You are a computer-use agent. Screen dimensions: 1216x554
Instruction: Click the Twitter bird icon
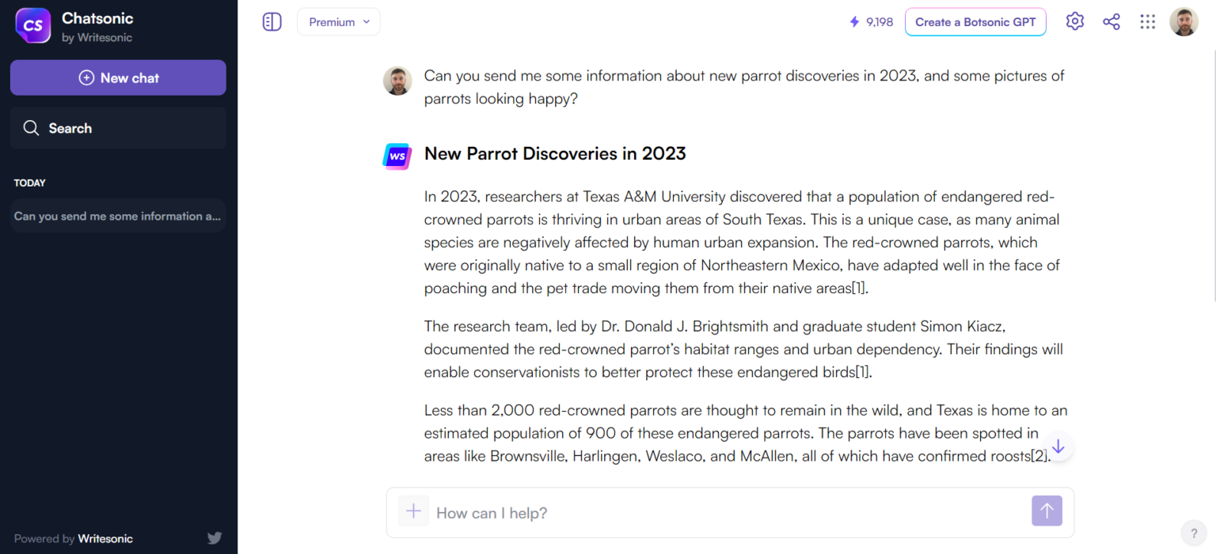(215, 538)
